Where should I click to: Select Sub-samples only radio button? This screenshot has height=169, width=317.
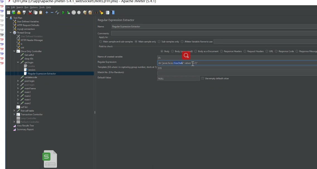pyautogui.click(x=159, y=42)
